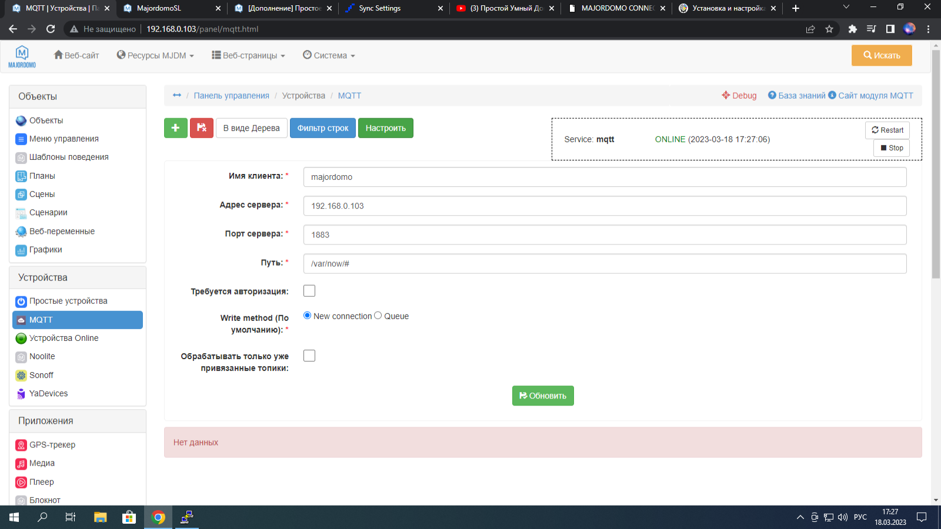Open Chrome extensions puzzle icon
The width and height of the screenshot is (941, 529).
pos(853,29)
